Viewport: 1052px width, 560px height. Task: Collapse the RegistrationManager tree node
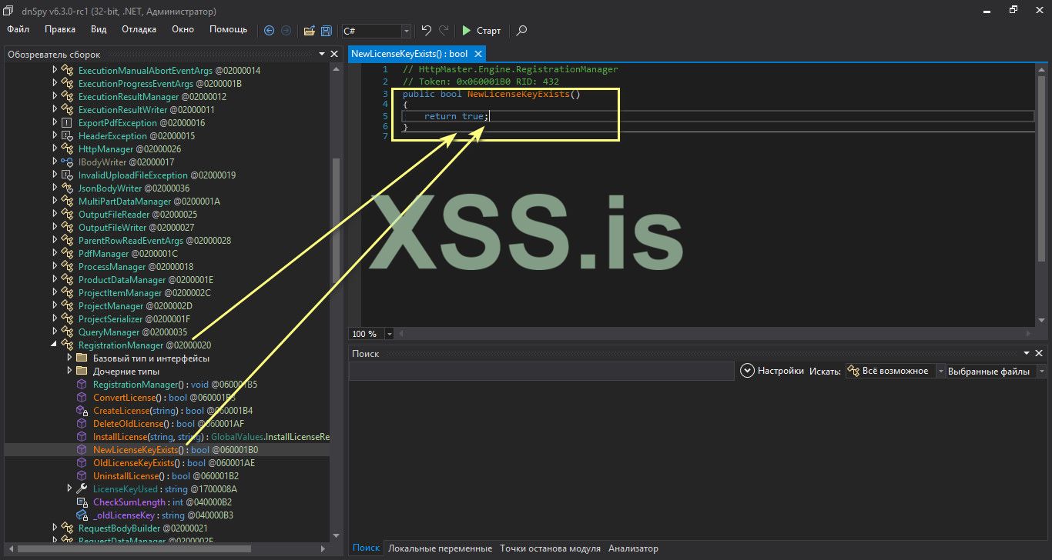point(55,345)
